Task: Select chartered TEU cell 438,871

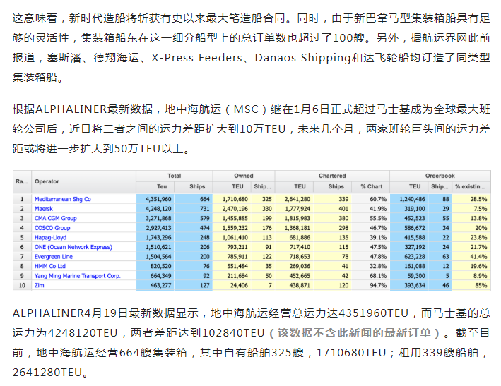Action: 294,285
